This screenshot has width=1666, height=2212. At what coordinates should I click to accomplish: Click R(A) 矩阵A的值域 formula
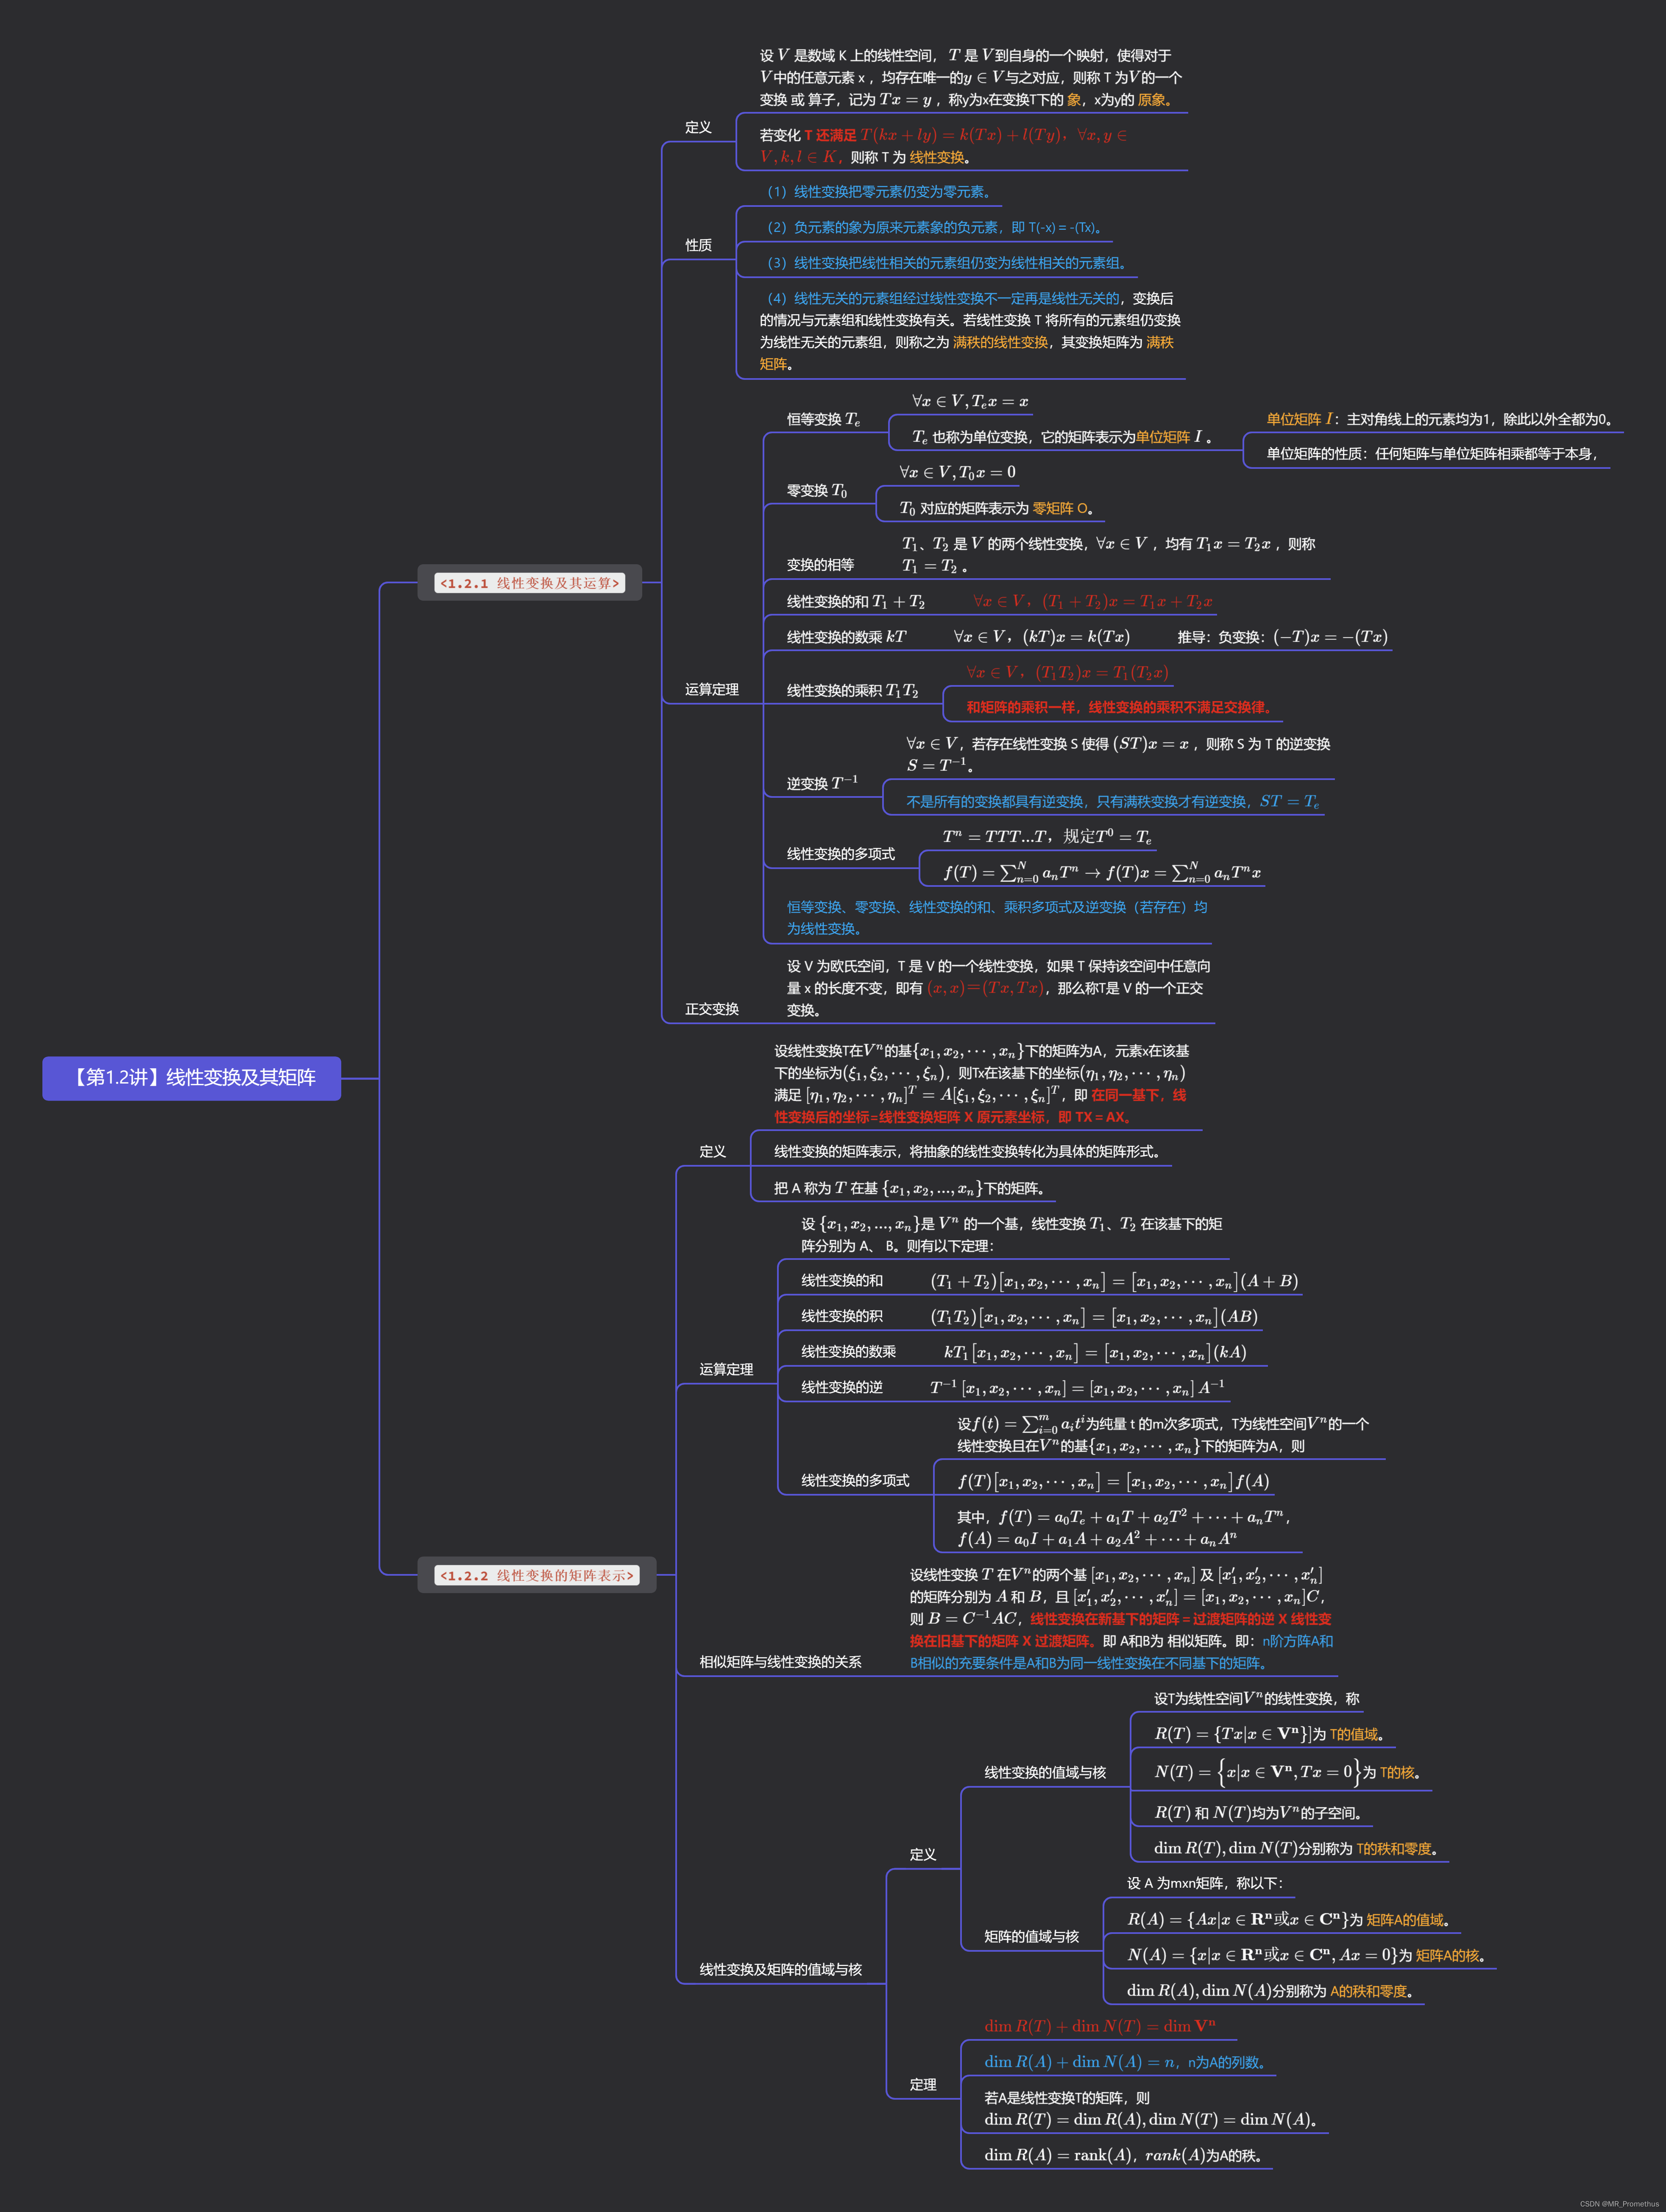point(1291,1919)
